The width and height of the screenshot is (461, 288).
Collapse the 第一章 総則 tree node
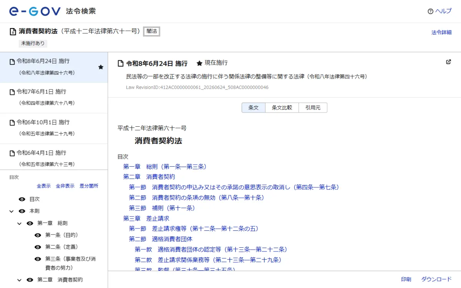[19, 223]
